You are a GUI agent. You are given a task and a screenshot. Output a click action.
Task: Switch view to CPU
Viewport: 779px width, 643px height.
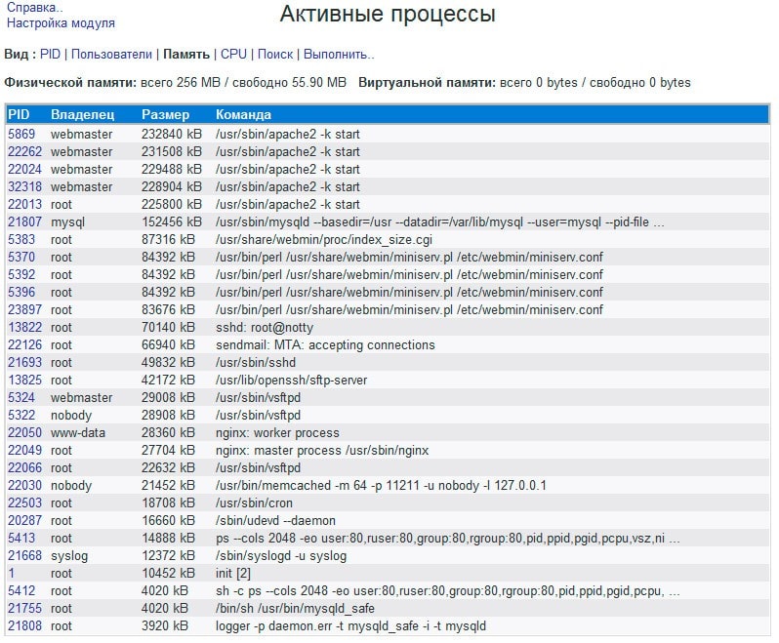[x=233, y=54]
